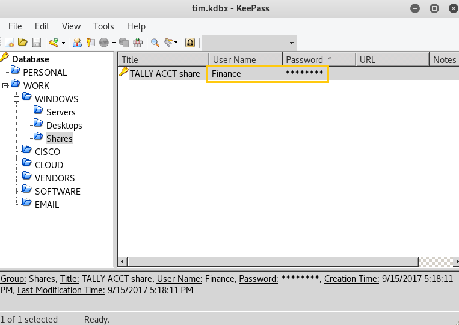Viewport: 459px width, 325px height.
Task: Click the Perform Auto-Type icon
Action: coord(138,43)
